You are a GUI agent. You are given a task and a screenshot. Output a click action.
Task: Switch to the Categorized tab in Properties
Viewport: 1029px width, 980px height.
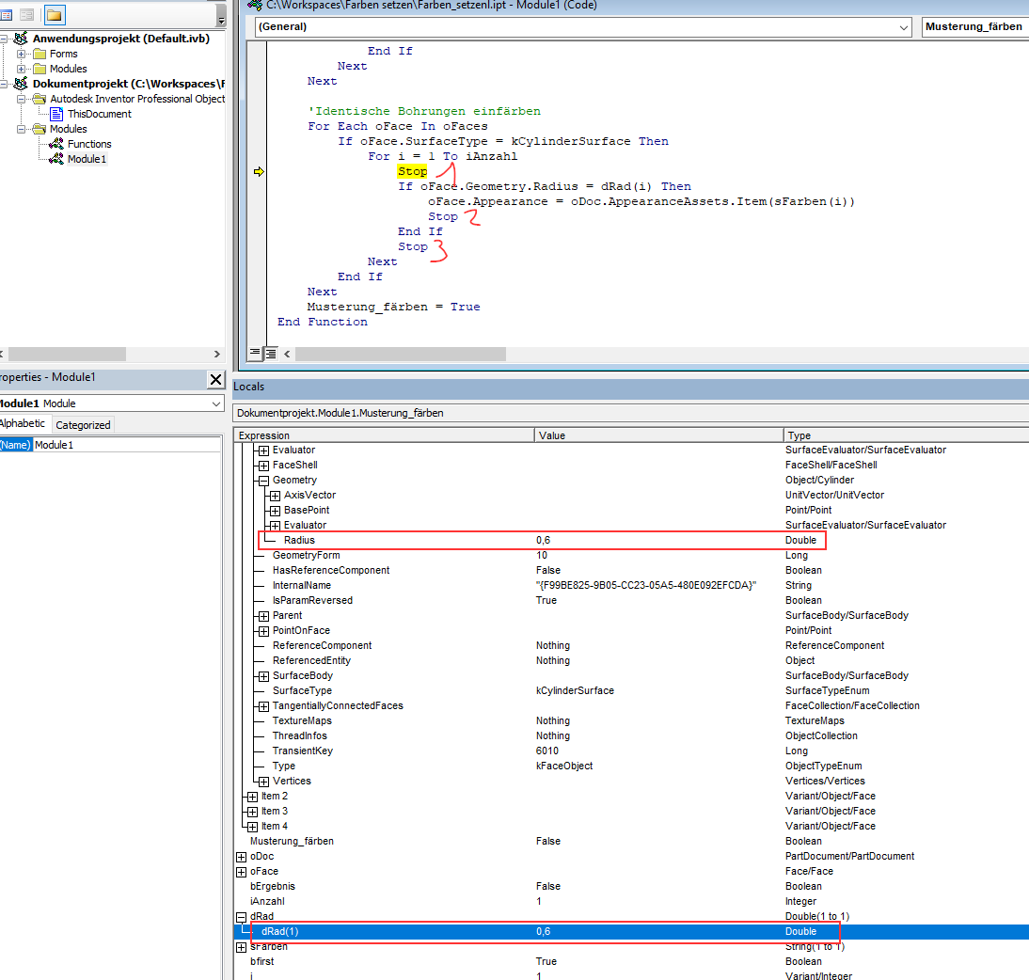[x=82, y=424]
